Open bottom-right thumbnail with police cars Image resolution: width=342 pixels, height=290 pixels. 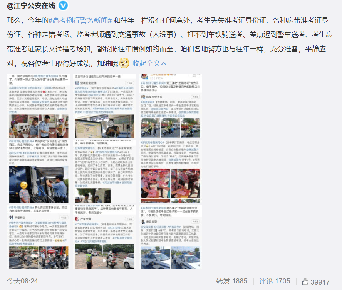tap(170, 237)
